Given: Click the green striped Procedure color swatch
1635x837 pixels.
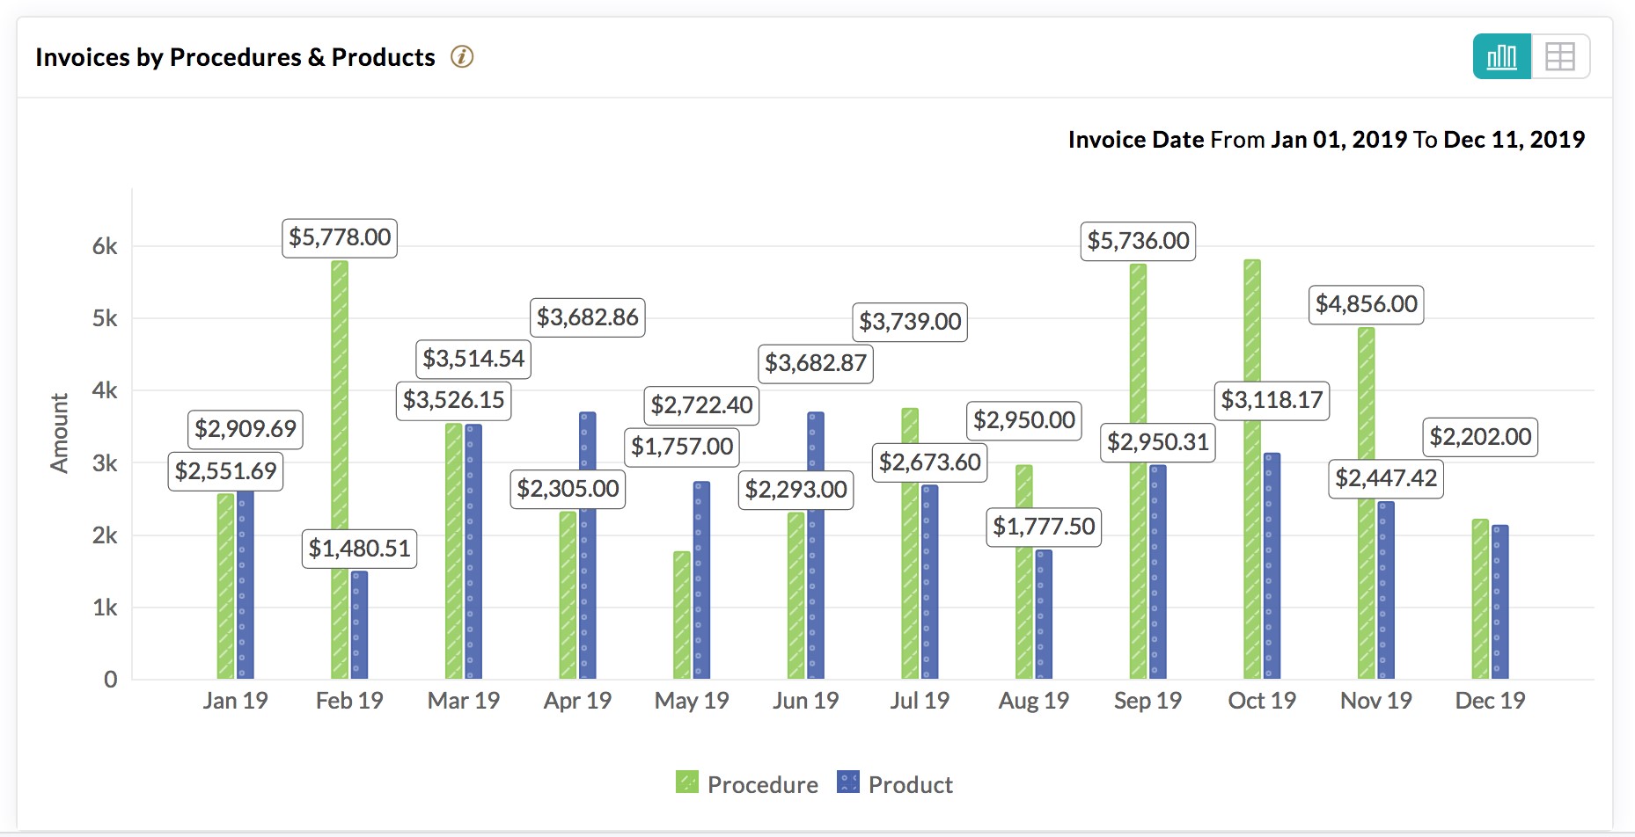Looking at the screenshot, I should (x=686, y=782).
